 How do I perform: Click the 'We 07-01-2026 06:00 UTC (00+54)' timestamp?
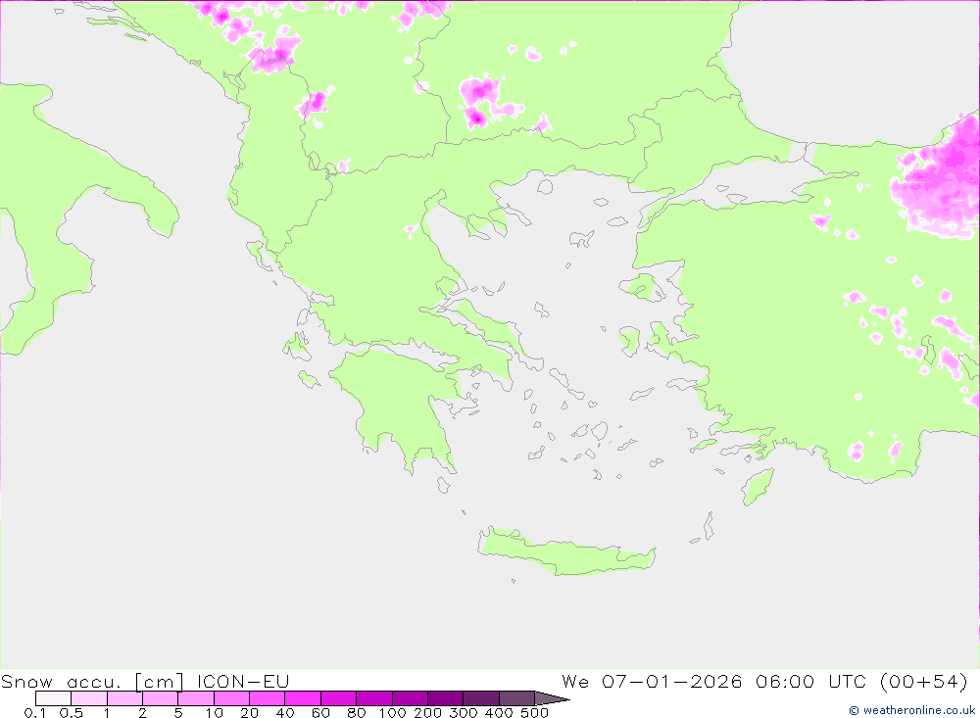click(765, 681)
